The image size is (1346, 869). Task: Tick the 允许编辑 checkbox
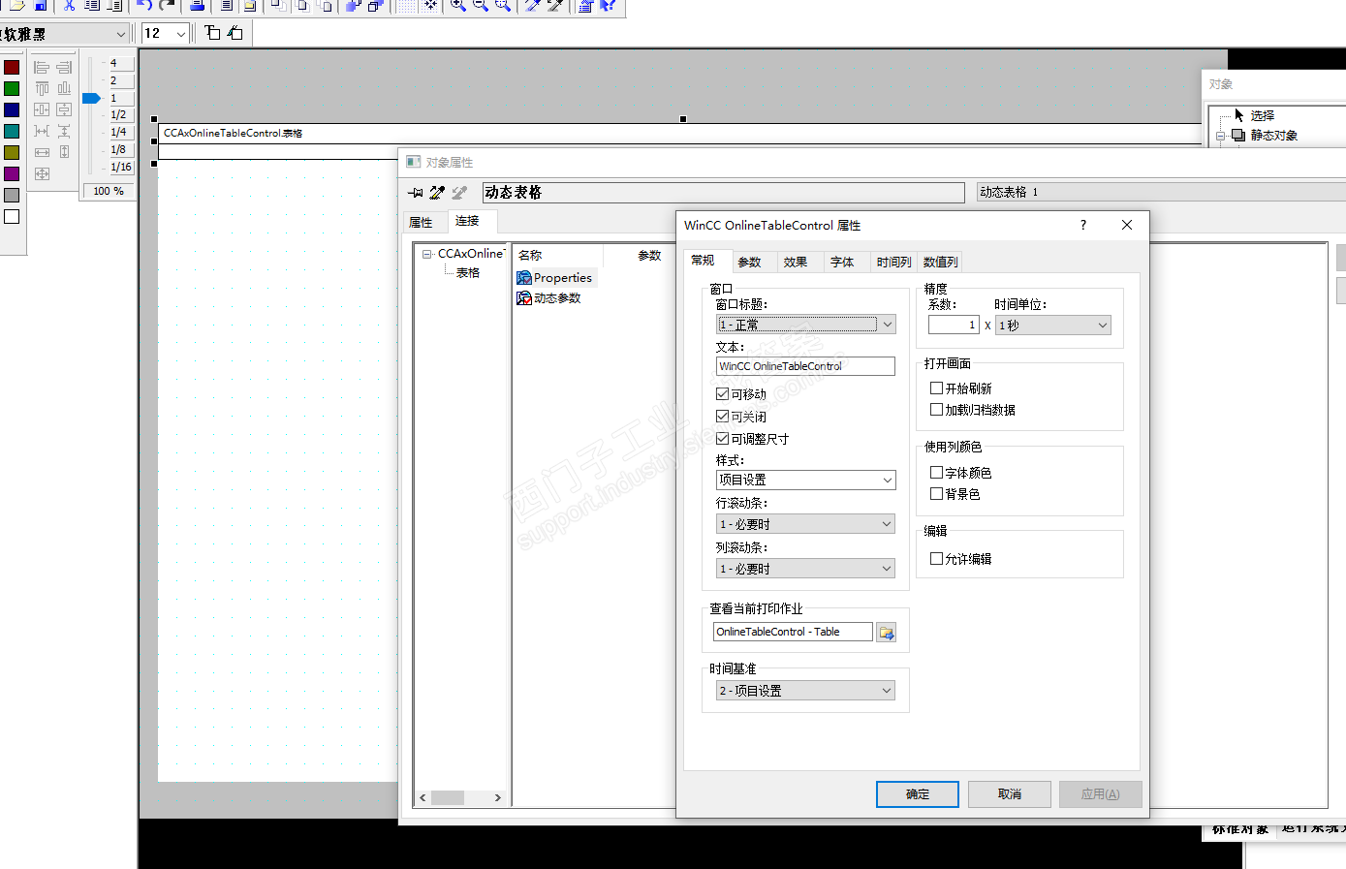(936, 559)
